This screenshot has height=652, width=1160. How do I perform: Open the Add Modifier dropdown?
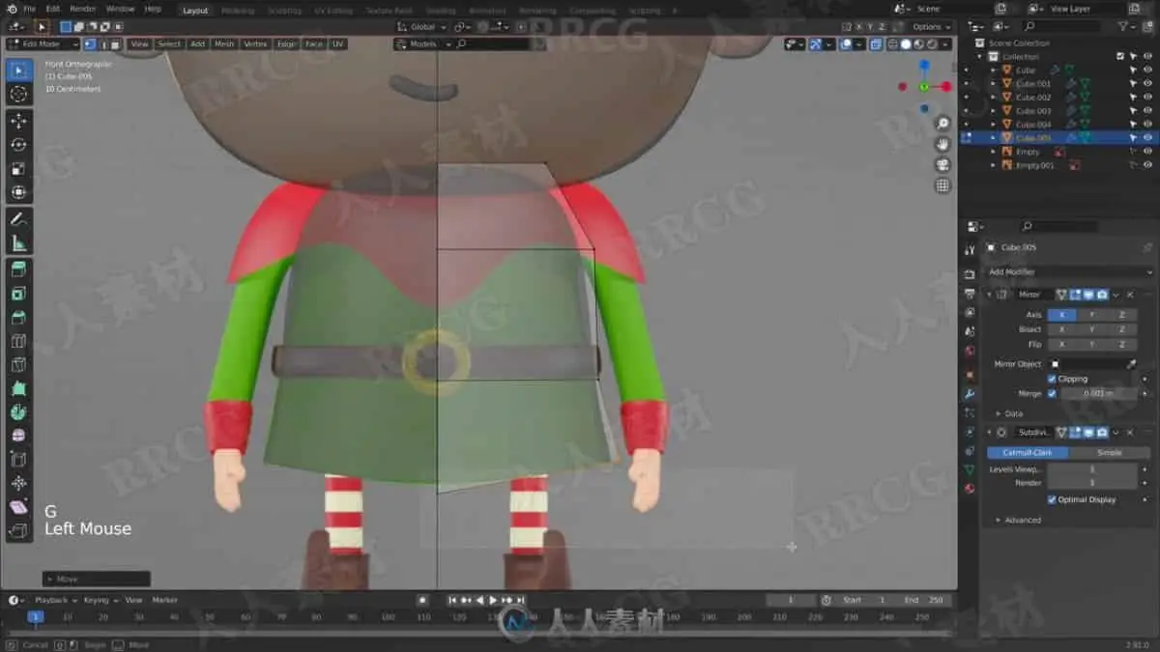click(x=1068, y=272)
